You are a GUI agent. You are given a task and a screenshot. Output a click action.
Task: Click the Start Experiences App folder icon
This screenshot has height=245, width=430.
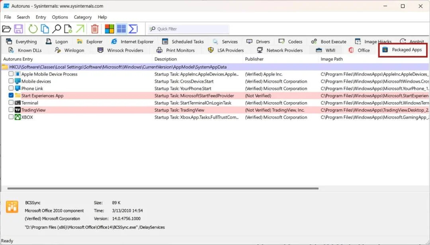click(x=18, y=95)
